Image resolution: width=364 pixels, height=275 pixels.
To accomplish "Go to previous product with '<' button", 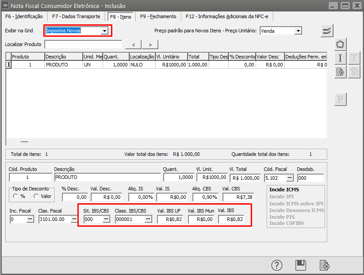I will tap(134, 44).
